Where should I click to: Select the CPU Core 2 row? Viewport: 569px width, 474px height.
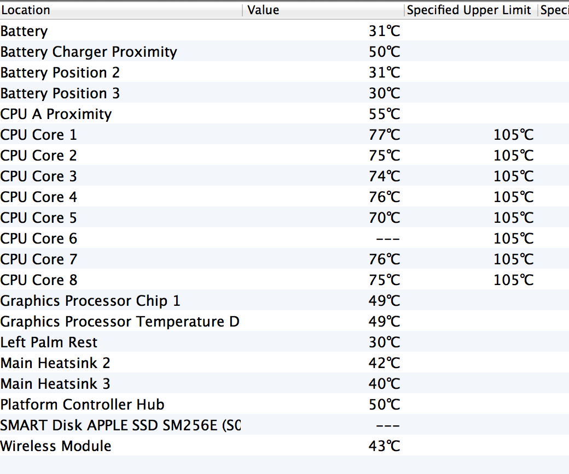[x=284, y=155]
